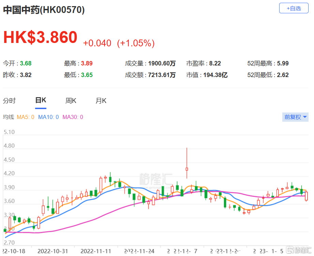The width and height of the screenshot is (314, 256).
Task: Click the price change +0.040 value
Action: tap(97, 43)
